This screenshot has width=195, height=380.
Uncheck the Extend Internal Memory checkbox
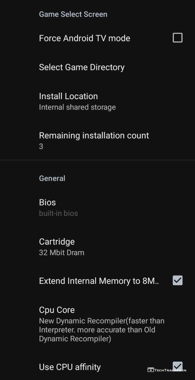(x=177, y=281)
